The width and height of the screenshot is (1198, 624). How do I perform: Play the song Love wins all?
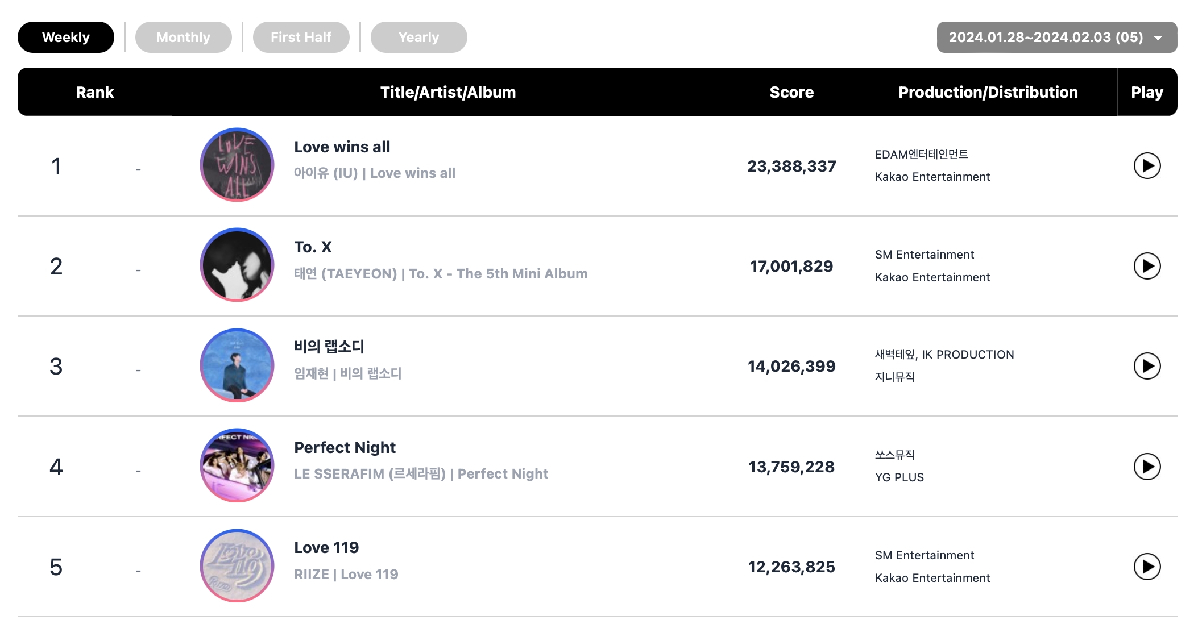click(x=1147, y=166)
